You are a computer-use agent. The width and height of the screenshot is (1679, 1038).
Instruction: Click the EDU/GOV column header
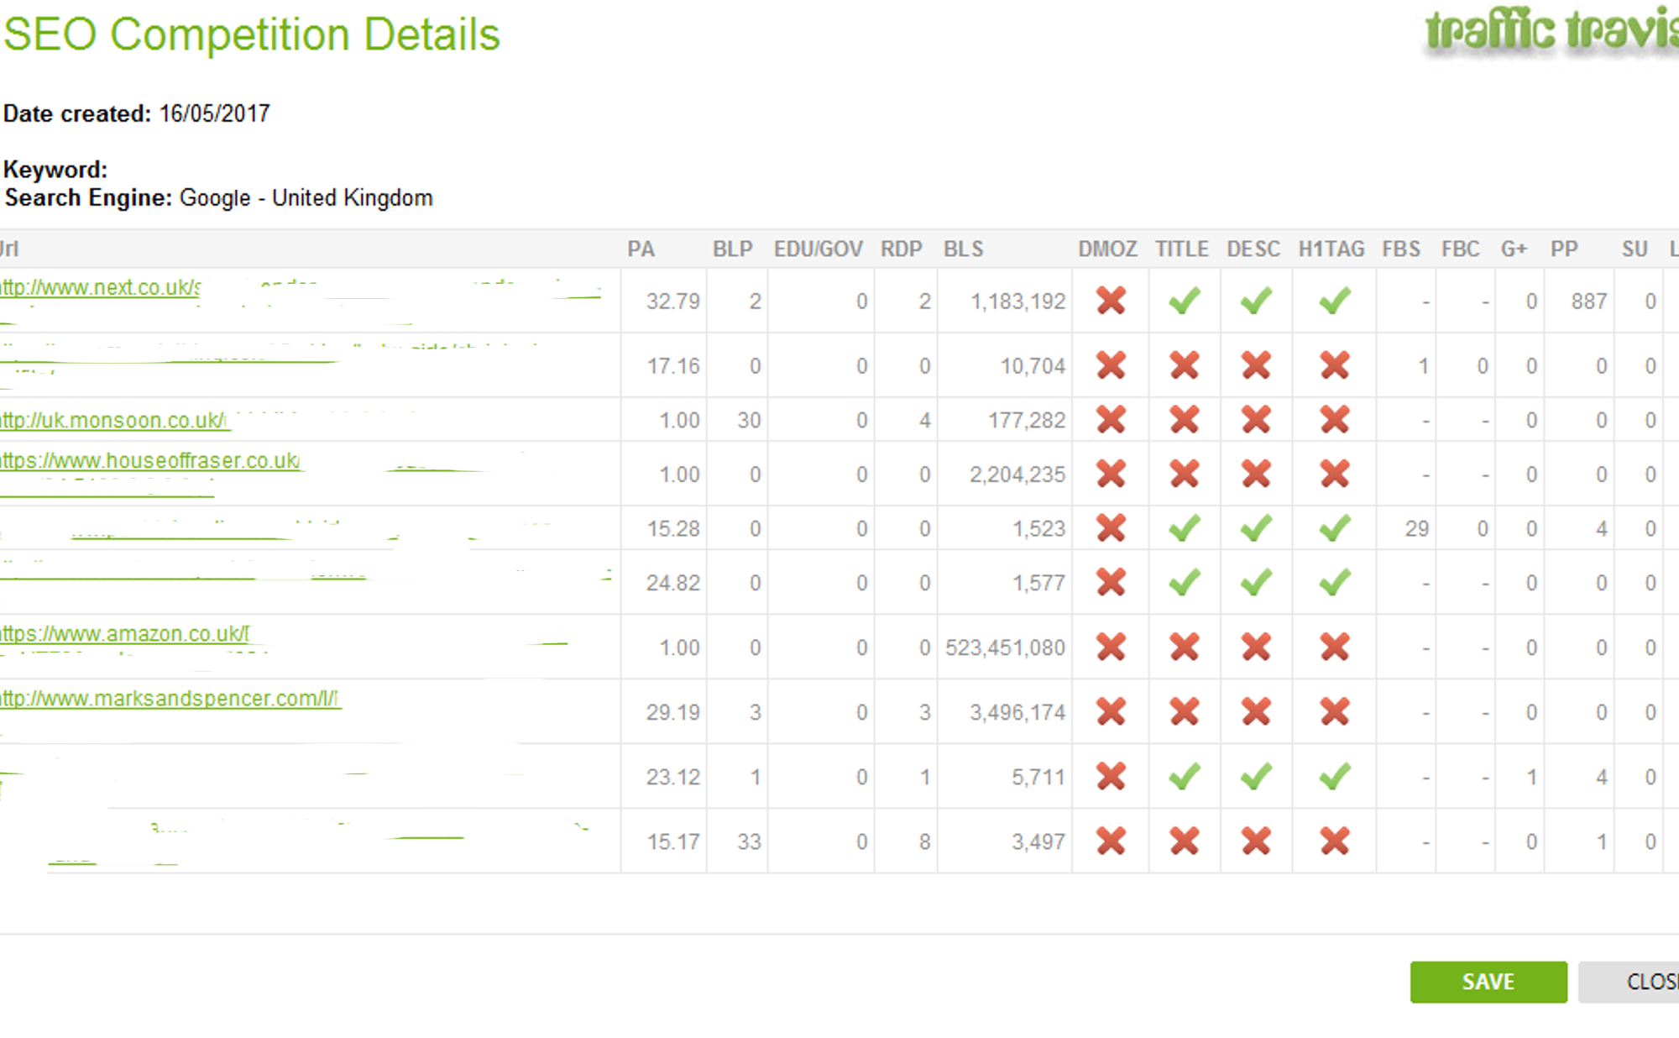click(819, 249)
